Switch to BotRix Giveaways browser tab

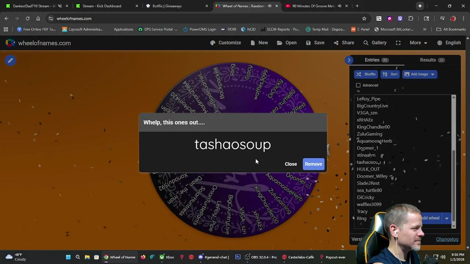(x=176, y=6)
